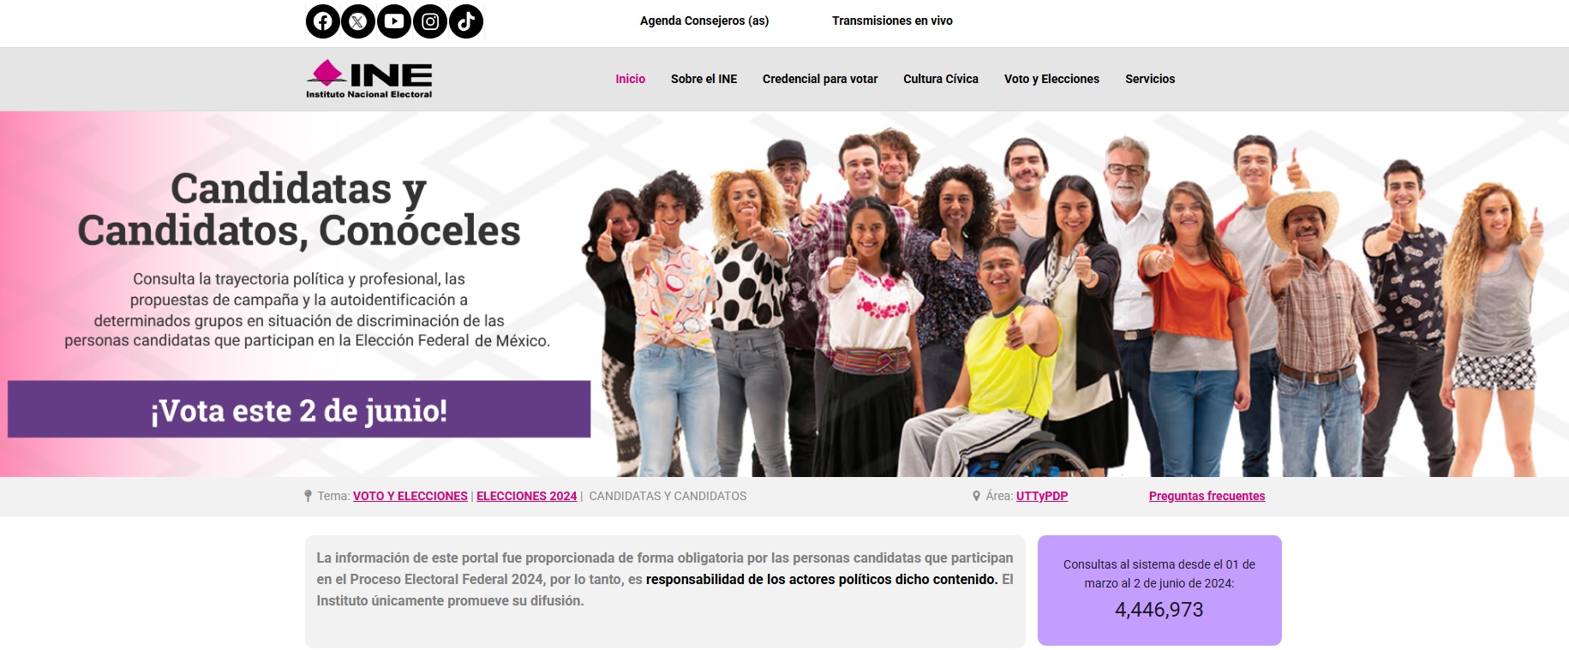Open the Preguntas frecuentes link
Viewport: 1569px width, 650px height.
(x=1207, y=496)
